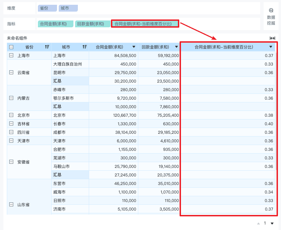Sort the 城市 column
The image size is (281, 230).
point(85,47)
